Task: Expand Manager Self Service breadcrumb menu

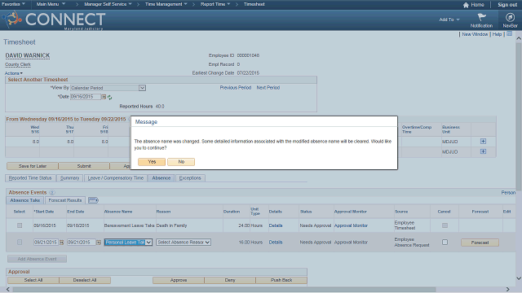Action: [108, 4]
